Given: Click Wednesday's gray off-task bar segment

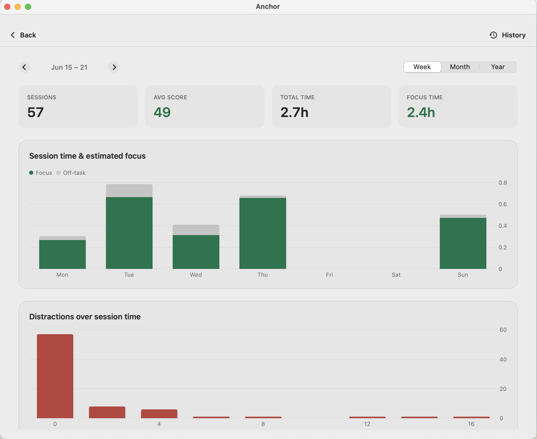Looking at the screenshot, I should [x=196, y=230].
